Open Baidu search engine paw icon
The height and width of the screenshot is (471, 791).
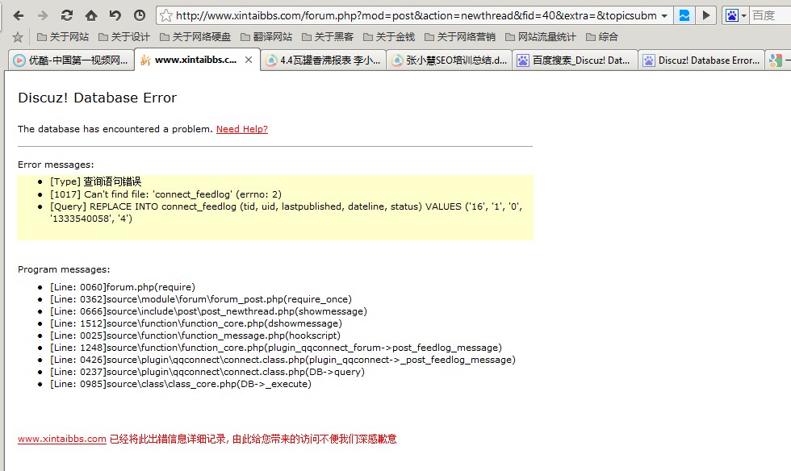pyautogui.click(x=731, y=15)
